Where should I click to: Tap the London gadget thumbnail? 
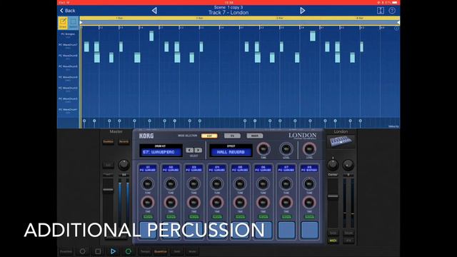click(341, 141)
